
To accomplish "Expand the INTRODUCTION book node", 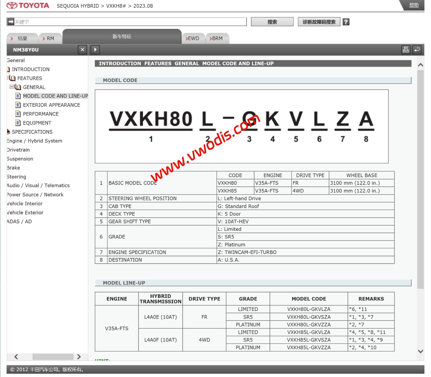I will coord(8,69).
